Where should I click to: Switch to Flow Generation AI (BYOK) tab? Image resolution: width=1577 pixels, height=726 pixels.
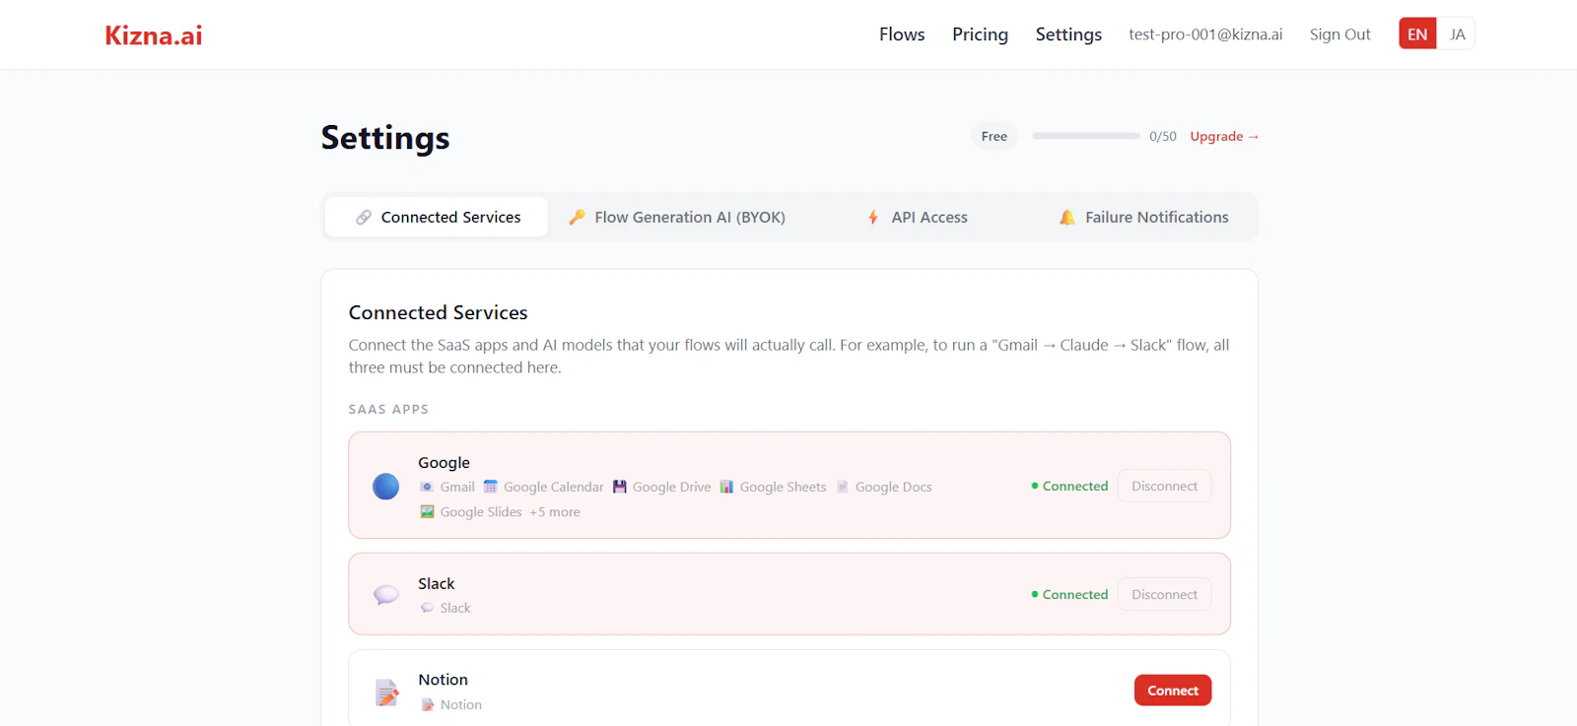click(x=677, y=217)
